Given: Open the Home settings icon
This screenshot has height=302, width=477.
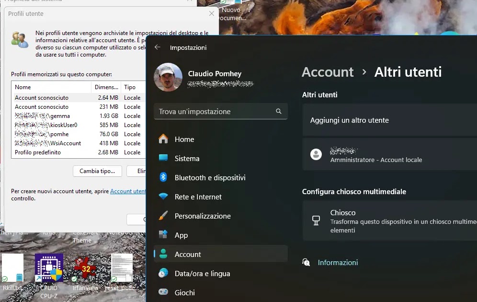Looking at the screenshot, I should pos(163,139).
